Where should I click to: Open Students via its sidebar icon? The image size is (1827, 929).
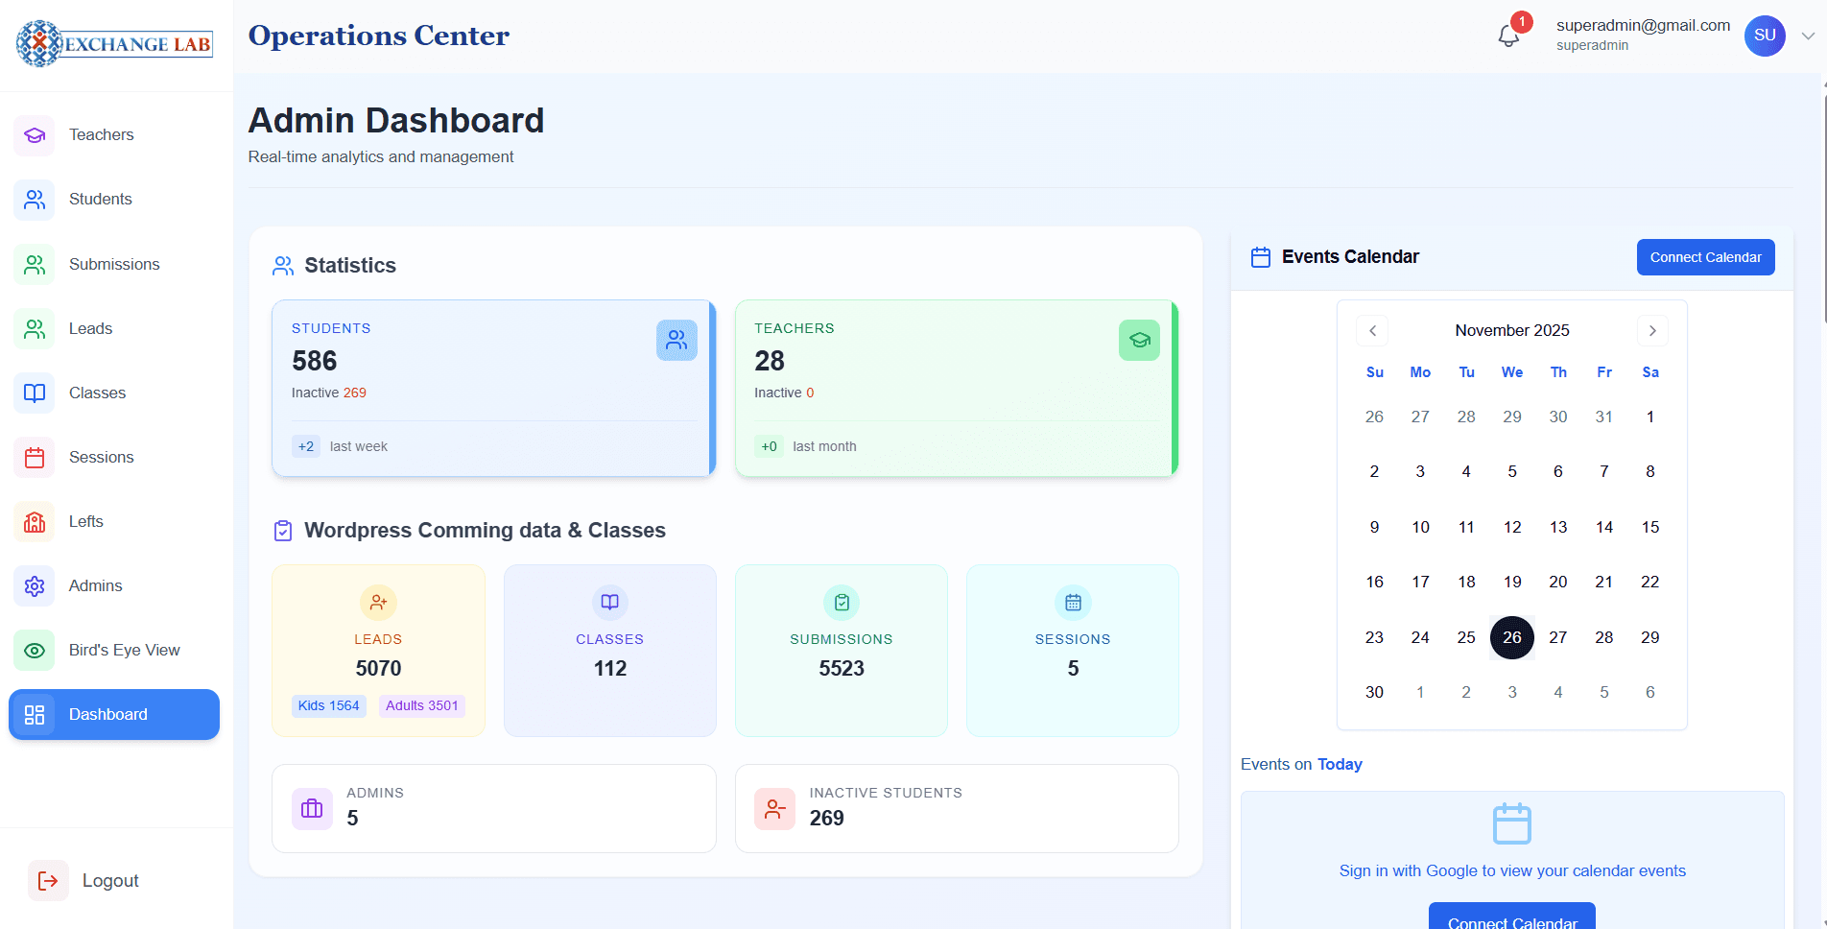point(35,199)
